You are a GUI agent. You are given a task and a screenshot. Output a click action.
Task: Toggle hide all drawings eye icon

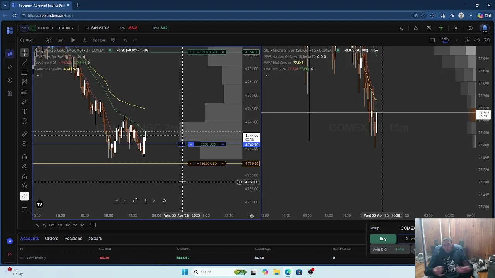24,186
